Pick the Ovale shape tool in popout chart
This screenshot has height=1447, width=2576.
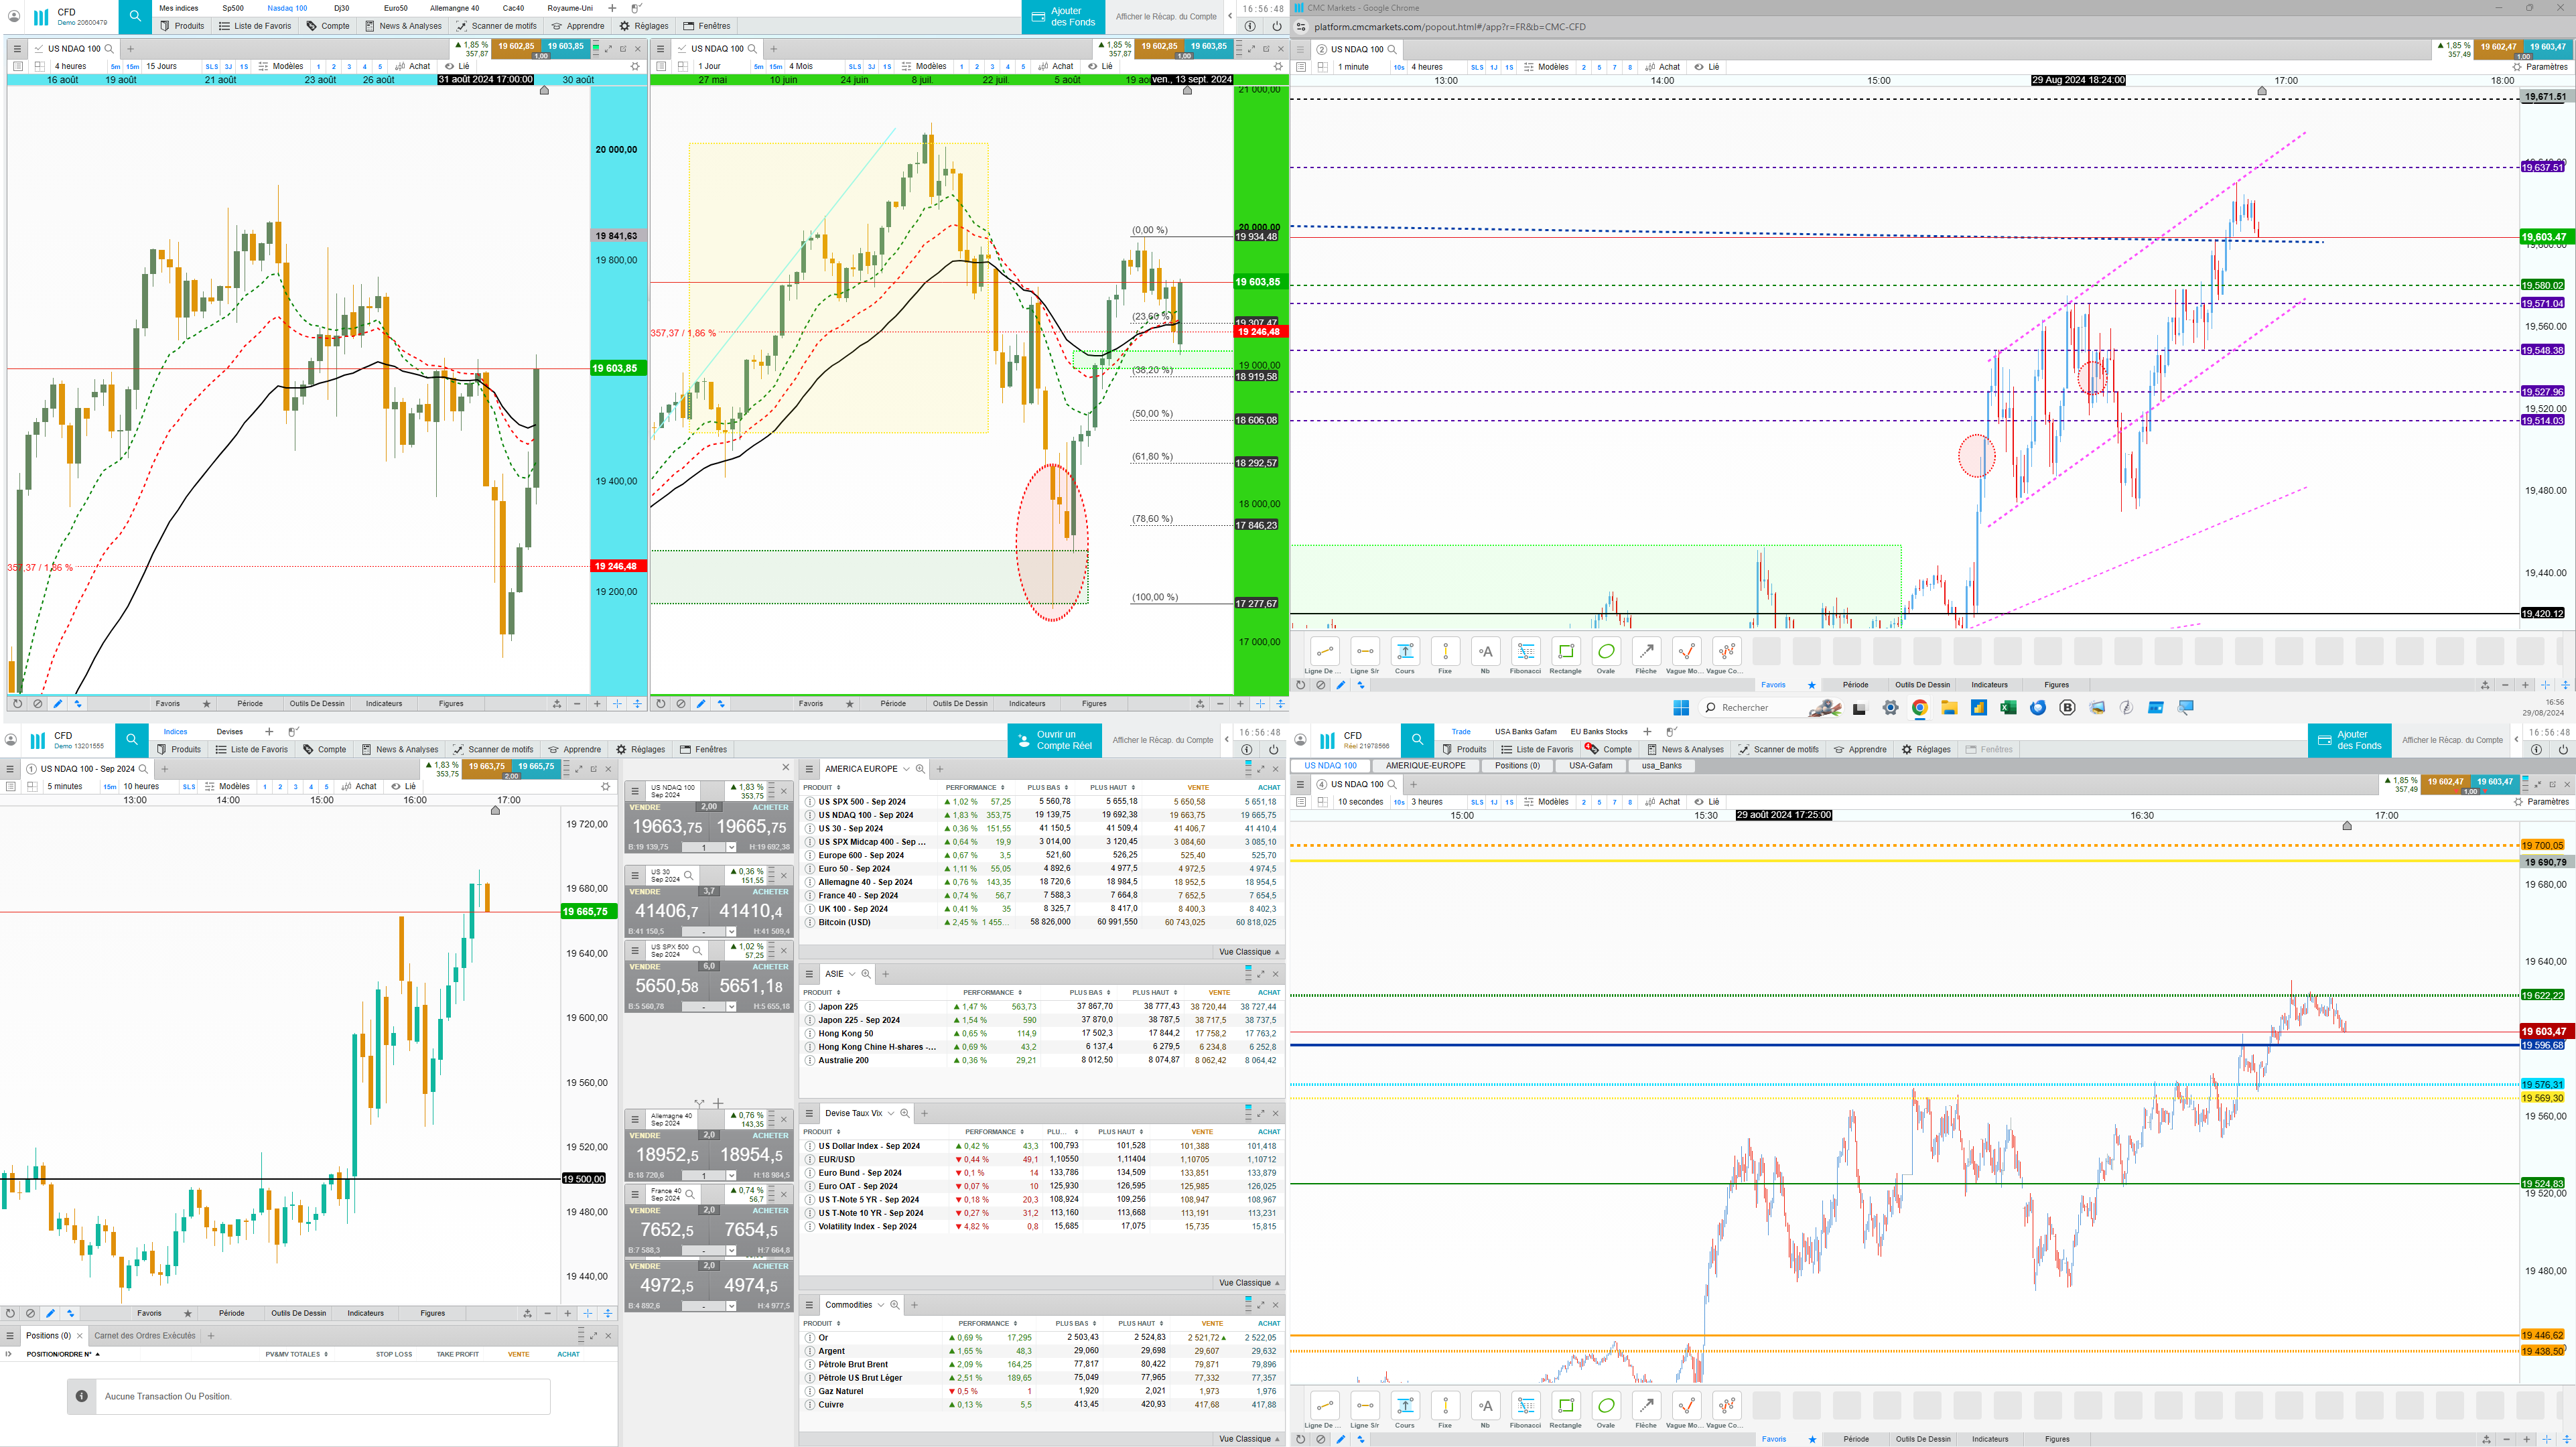point(1606,652)
